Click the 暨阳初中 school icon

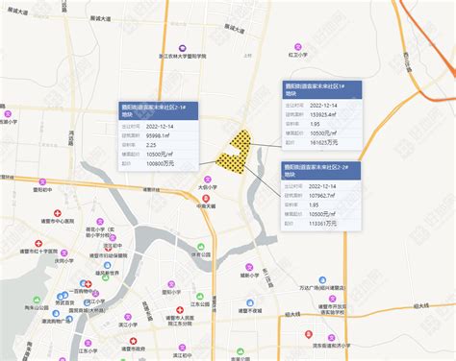(42, 181)
